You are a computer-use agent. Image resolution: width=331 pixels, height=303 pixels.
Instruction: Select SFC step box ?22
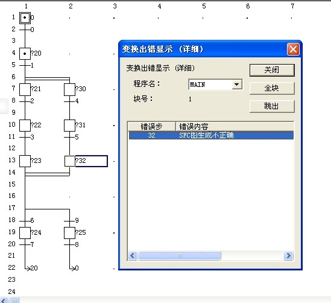click(x=25, y=126)
